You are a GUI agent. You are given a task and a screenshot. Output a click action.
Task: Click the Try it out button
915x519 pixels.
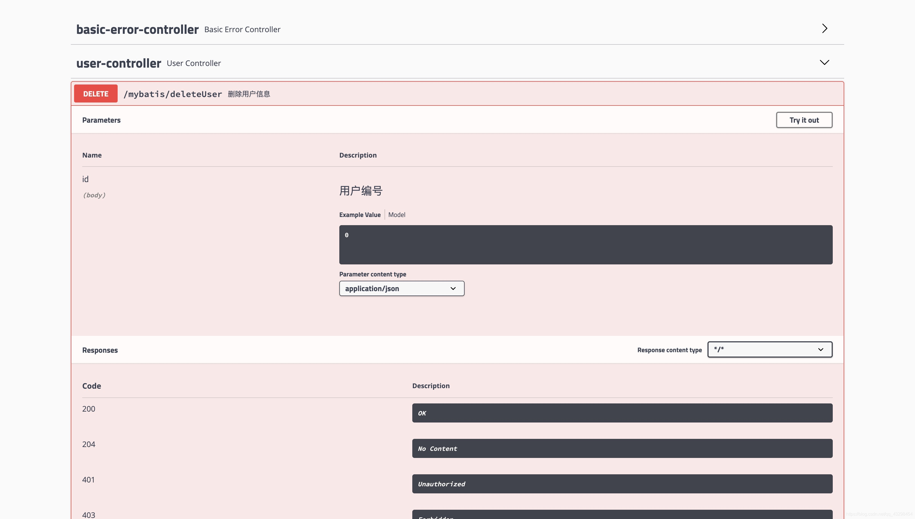click(x=804, y=120)
